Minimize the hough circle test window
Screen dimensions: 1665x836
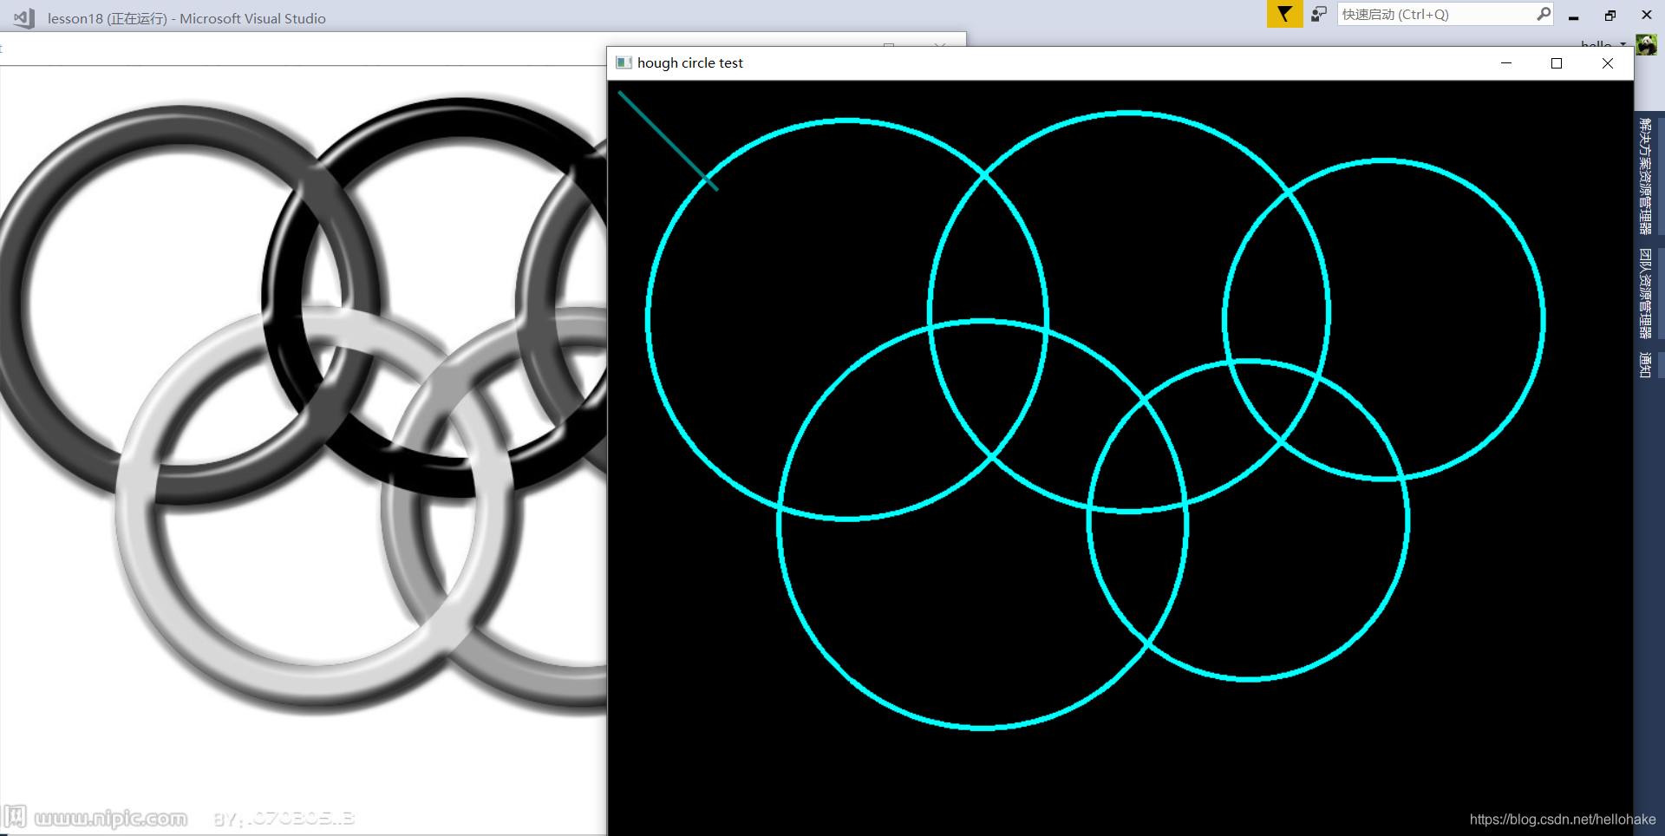(x=1506, y=62)
